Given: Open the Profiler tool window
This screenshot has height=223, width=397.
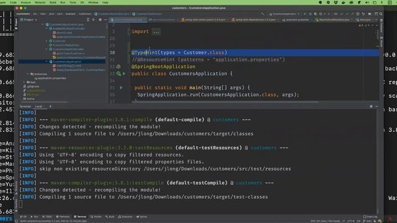Looking at the screenshot, I should click(x=96, y=217).
